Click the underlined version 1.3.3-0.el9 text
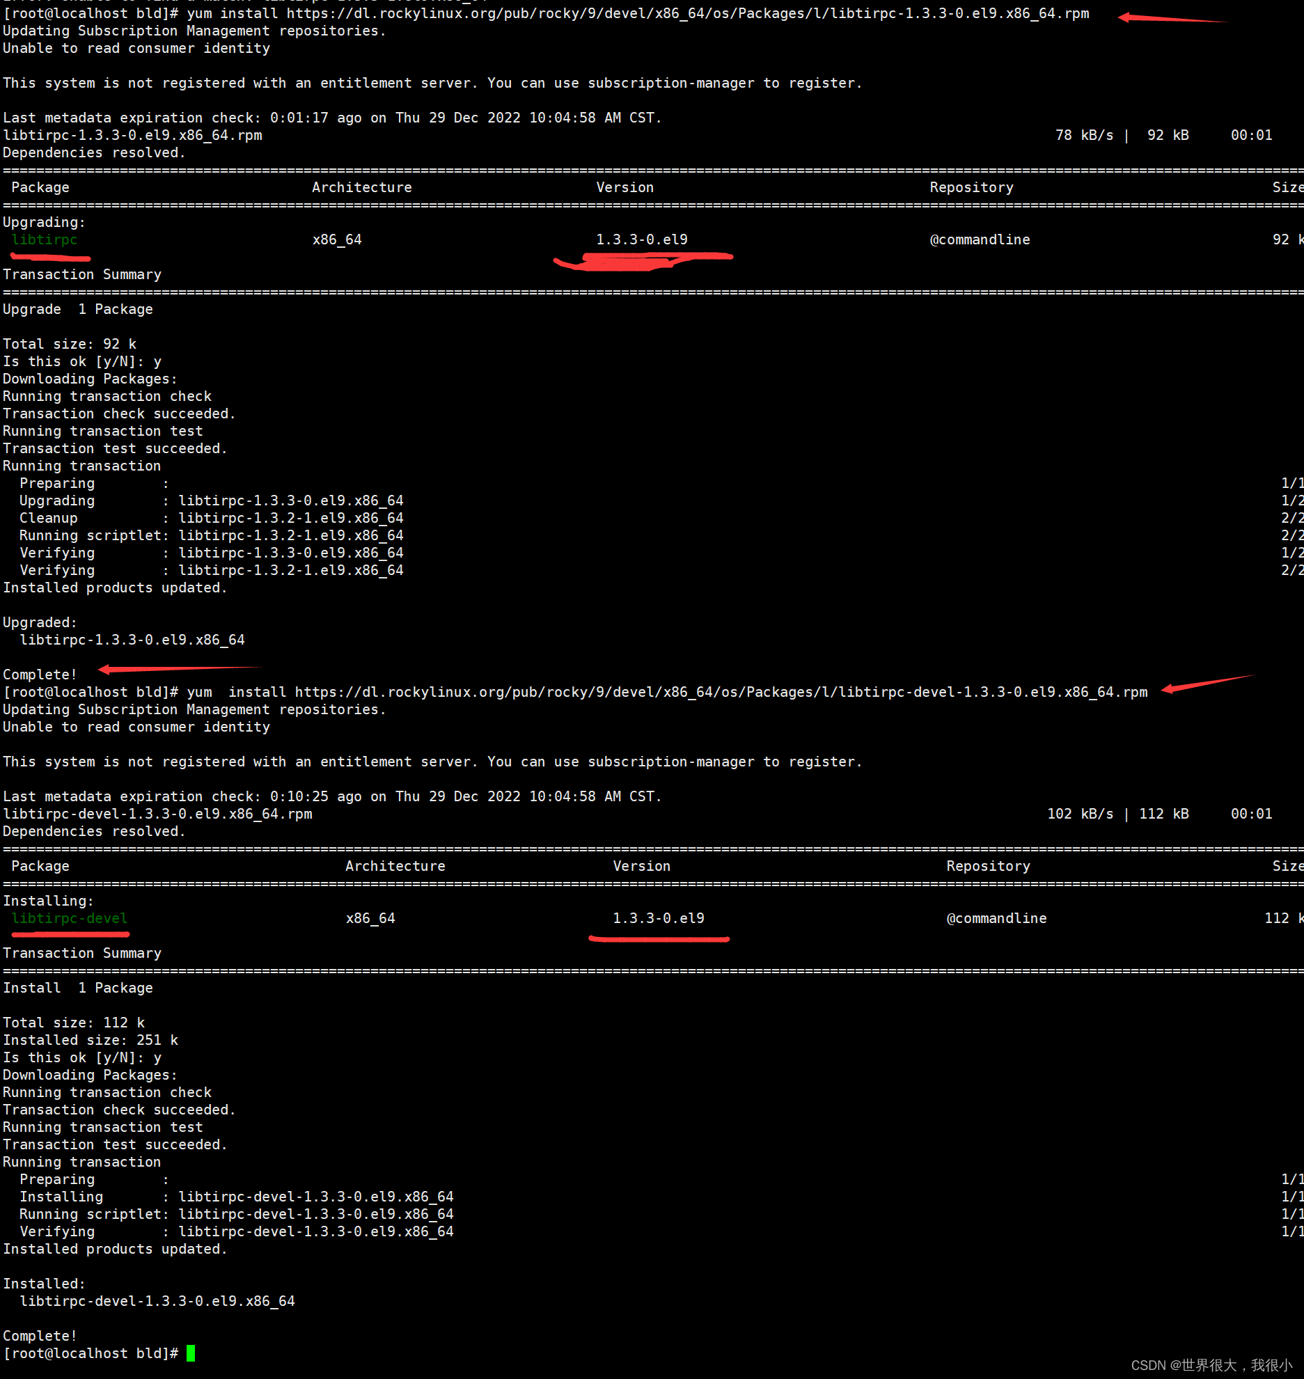The width and height of the screenshot is (1304, 1379). click(641, 239)
